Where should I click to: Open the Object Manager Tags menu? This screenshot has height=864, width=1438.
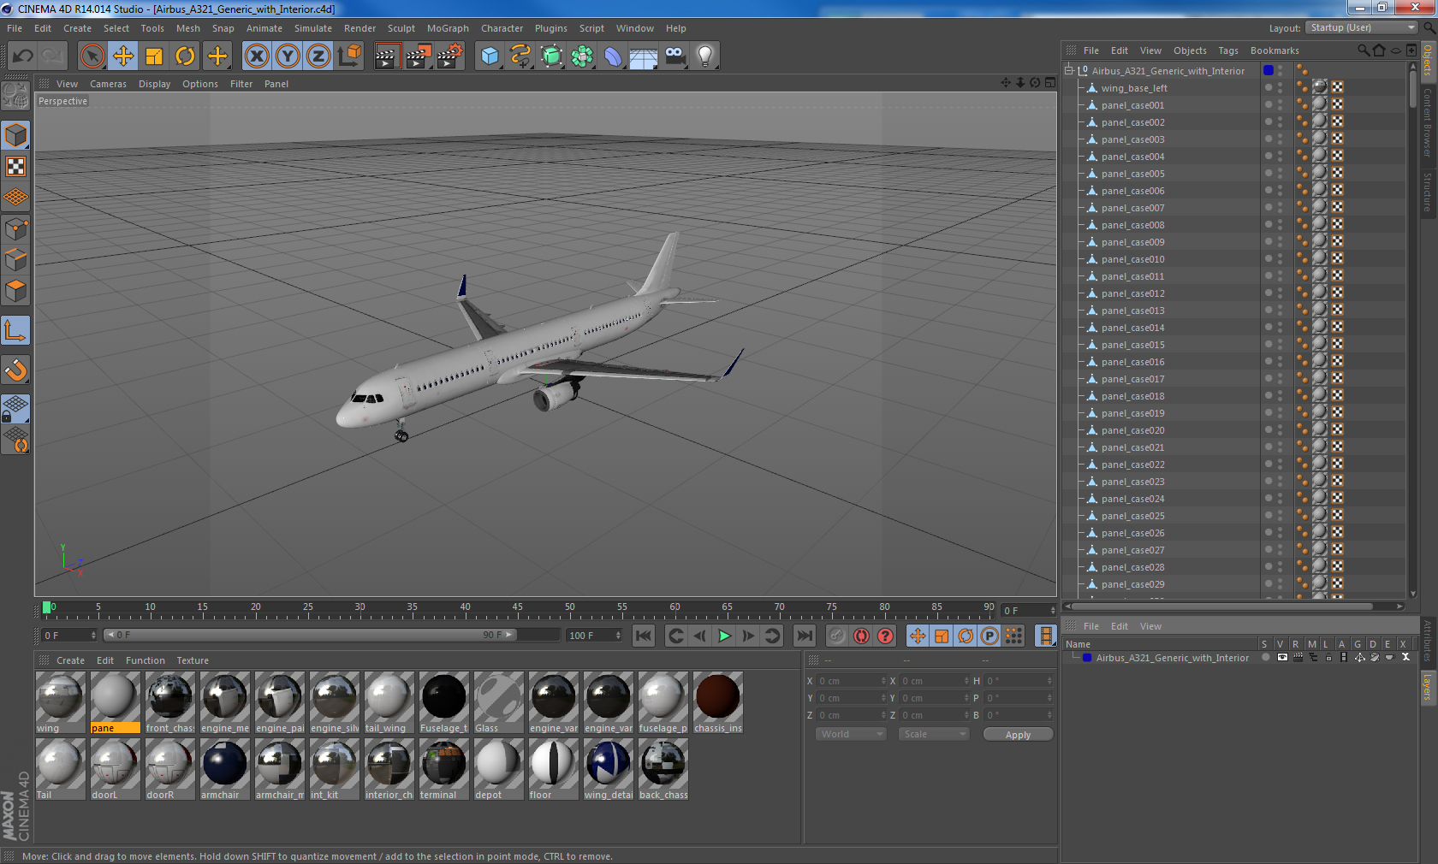pos(1228,50)
